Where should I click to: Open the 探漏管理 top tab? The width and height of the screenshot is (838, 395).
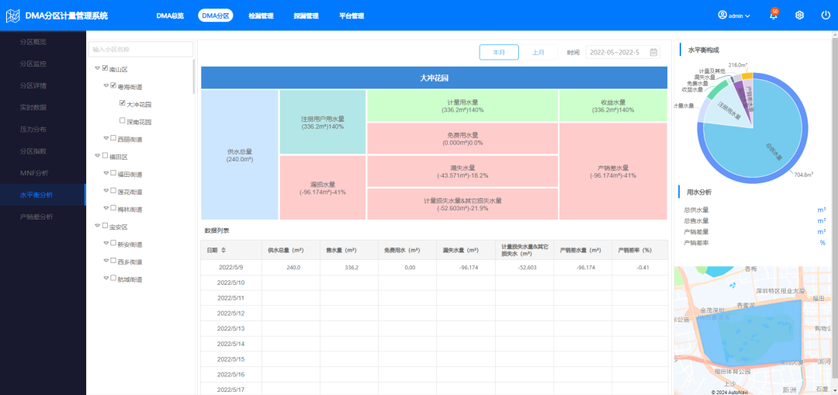click(306, 16)
